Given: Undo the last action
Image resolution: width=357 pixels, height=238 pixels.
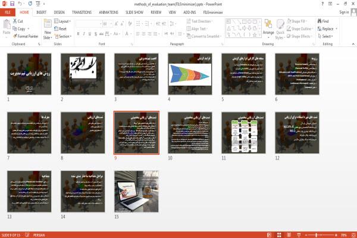Looking at the screenshot, I should [20, 4].
